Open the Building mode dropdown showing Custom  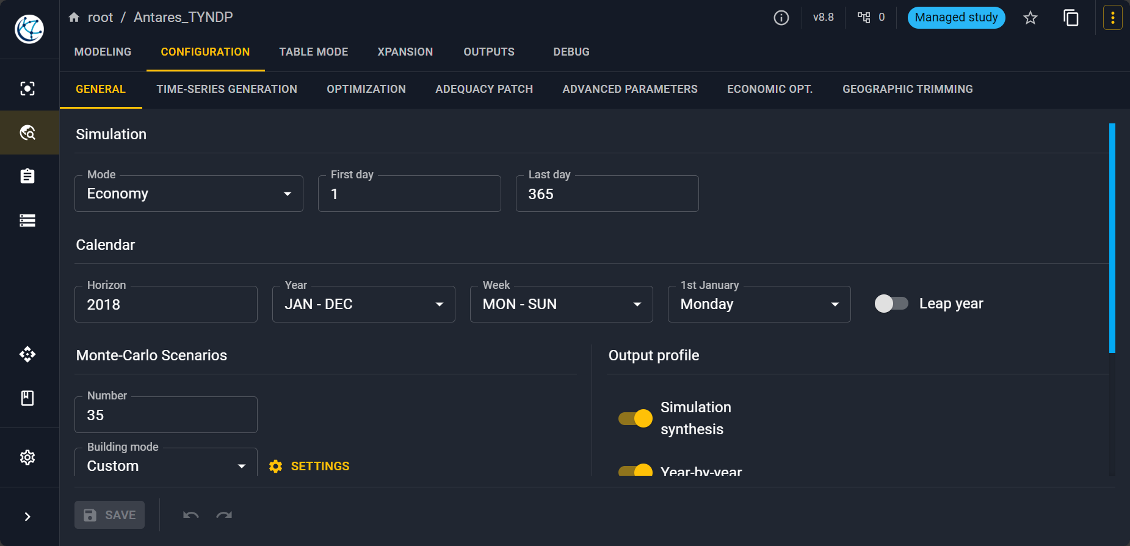click(166, 462)
